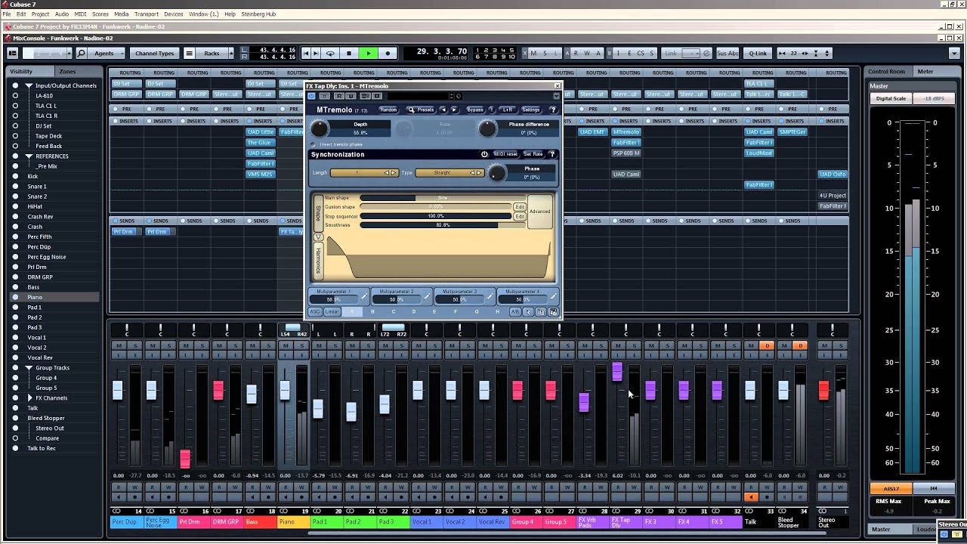Click the Multiparameter 4 edit pencil icon
The image size is (967, 544).
553,296
